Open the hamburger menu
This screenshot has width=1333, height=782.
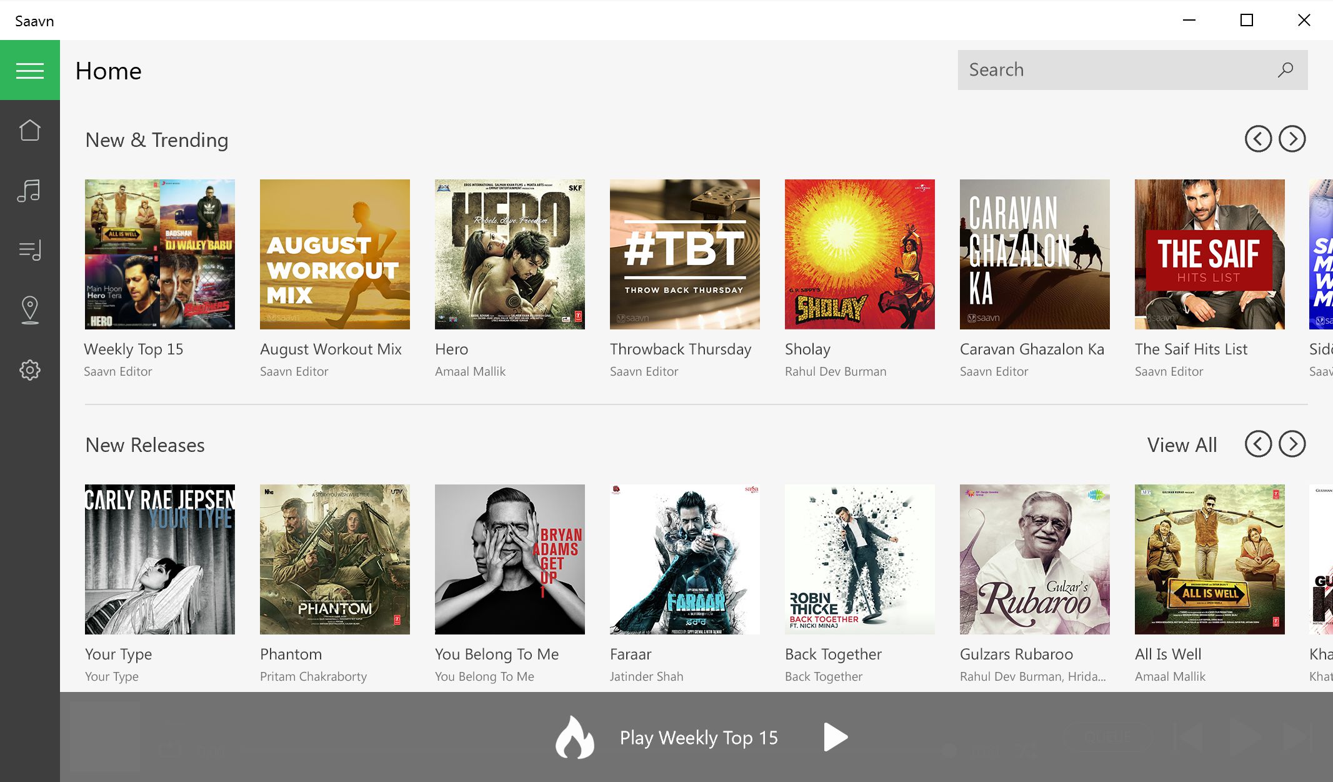click(x=30, y=70)
